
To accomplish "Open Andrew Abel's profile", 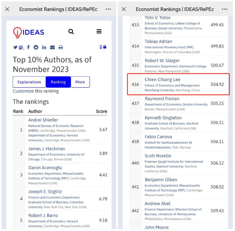I will [157, 203].
